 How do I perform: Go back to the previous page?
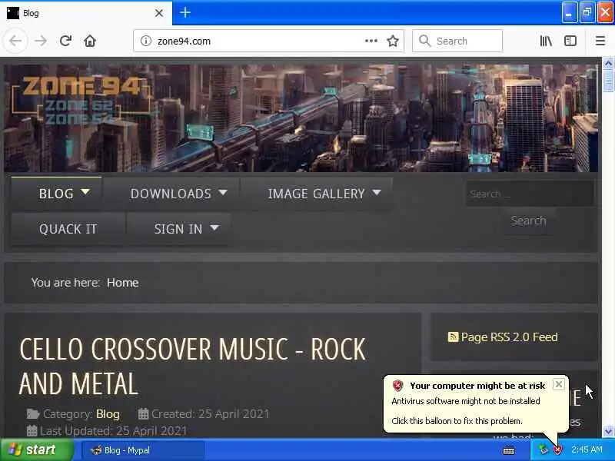pos(15,41)
